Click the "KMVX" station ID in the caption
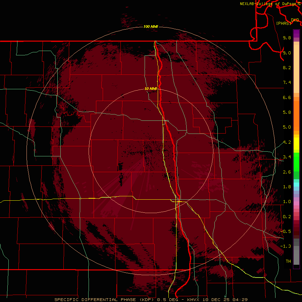This screenshot has width=302, height=302. coord(194,300)
